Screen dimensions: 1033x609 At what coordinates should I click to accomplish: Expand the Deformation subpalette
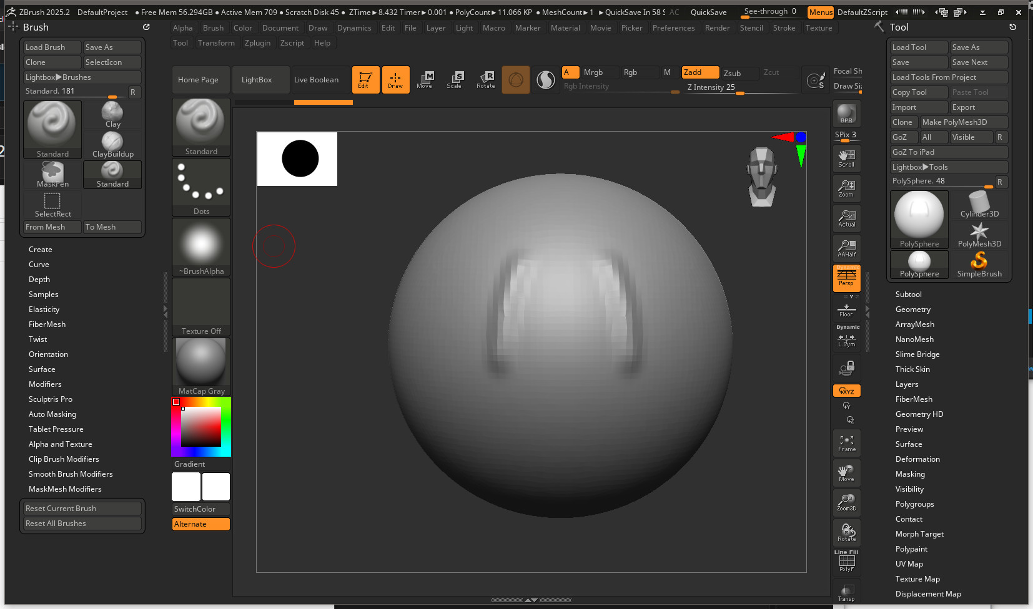tap(917, 459)
